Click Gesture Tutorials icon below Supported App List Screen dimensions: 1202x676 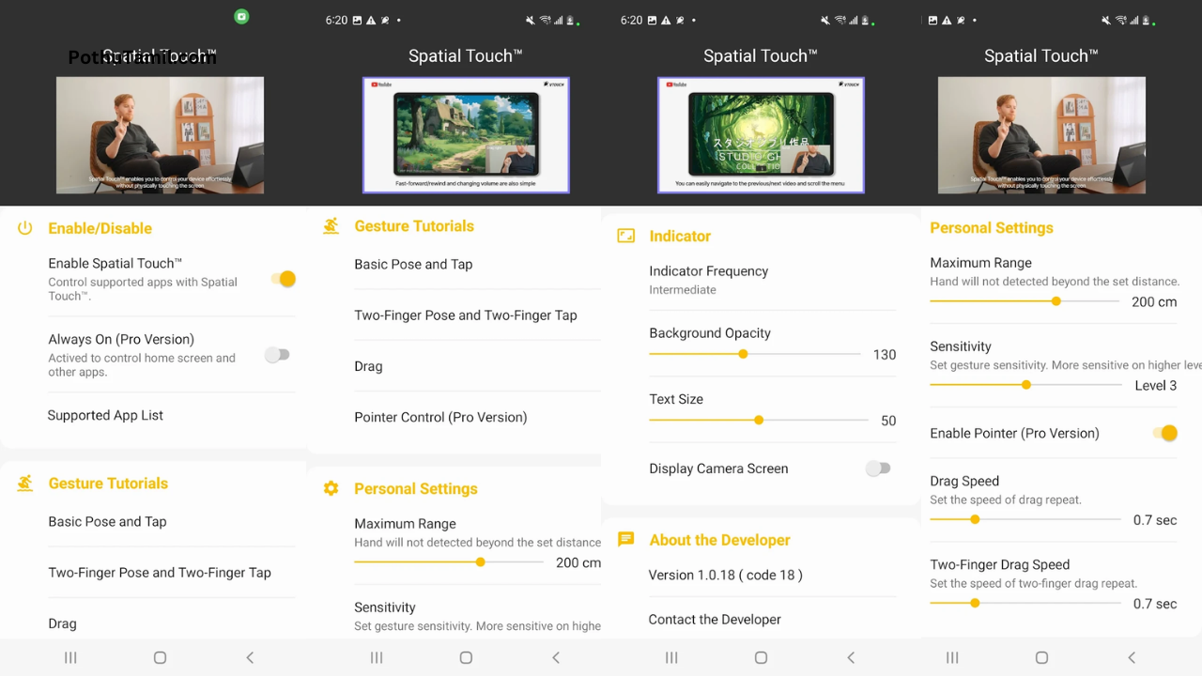click(25, 484)
